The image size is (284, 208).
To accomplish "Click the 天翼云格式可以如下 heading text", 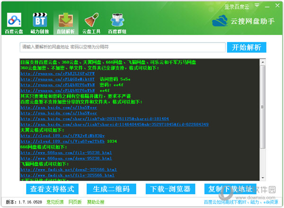I will 42,130.
